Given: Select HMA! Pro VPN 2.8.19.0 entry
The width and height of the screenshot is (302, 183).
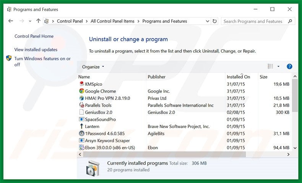Looking at the screenshot, I should (107, 98).
